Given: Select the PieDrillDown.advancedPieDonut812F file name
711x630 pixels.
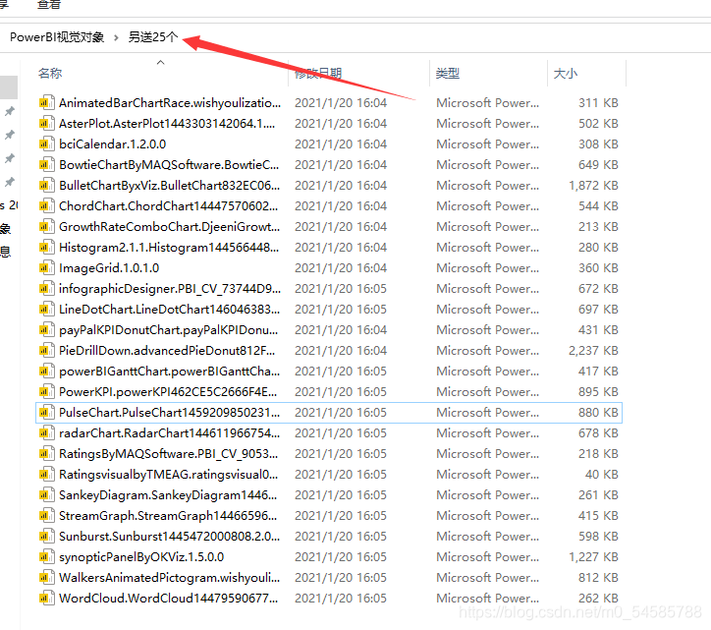Looking at the screenshot, I should (x=167, y=351).
